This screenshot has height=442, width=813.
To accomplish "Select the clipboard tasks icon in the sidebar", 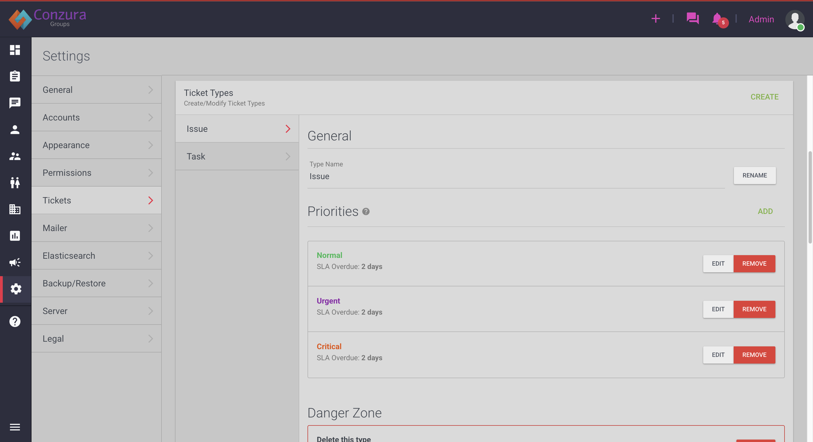I will click(15, 76).
